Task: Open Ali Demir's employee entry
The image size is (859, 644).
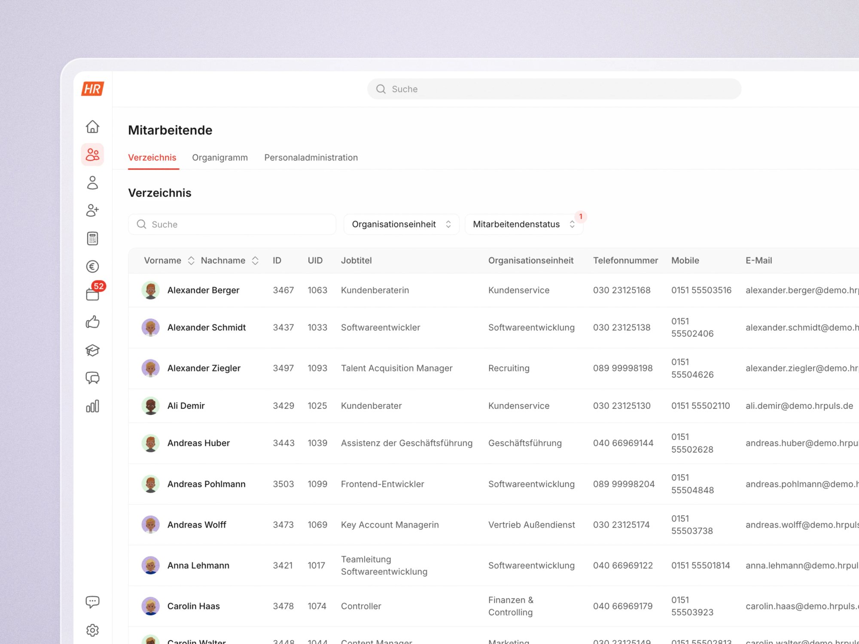Action: click(x=494, y=406)
